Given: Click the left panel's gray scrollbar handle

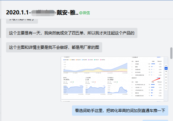Looking at the screenshot, I should point(0,28).
